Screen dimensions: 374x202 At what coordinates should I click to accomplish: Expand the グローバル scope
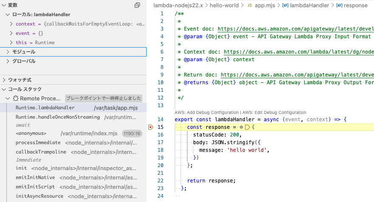click(x=8, y=61)
